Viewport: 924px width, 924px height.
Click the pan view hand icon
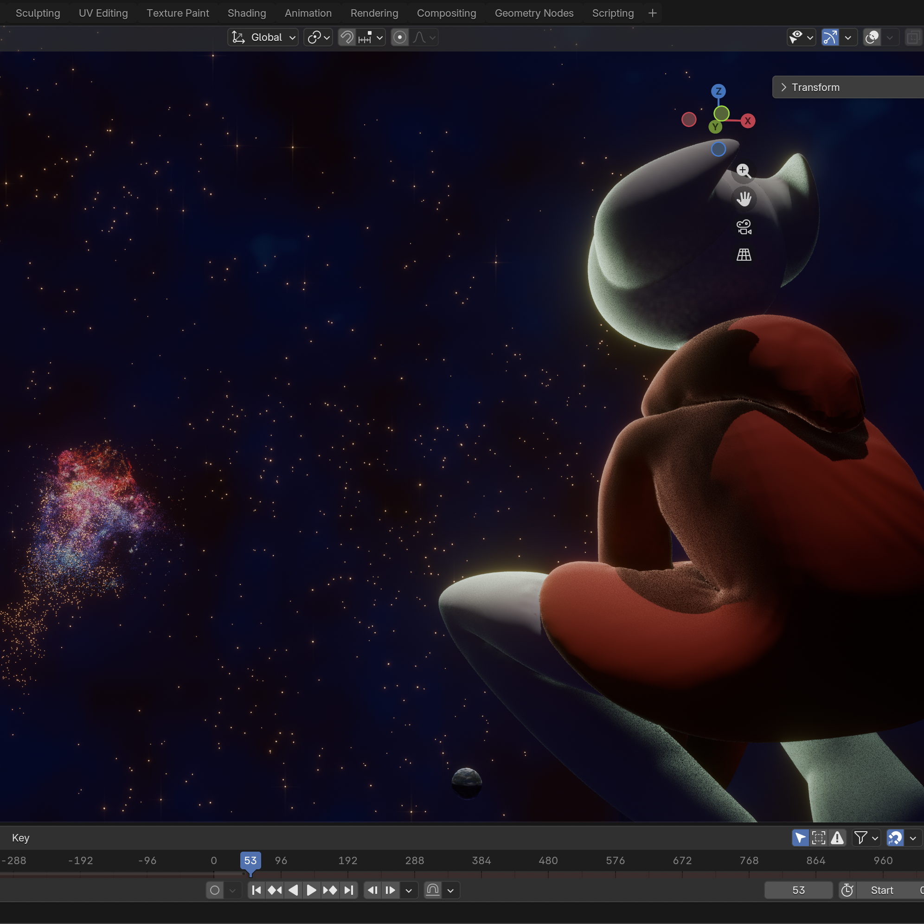(744, 199)
